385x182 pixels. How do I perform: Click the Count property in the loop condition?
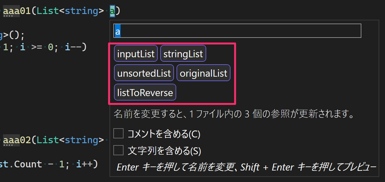(28, 164)
